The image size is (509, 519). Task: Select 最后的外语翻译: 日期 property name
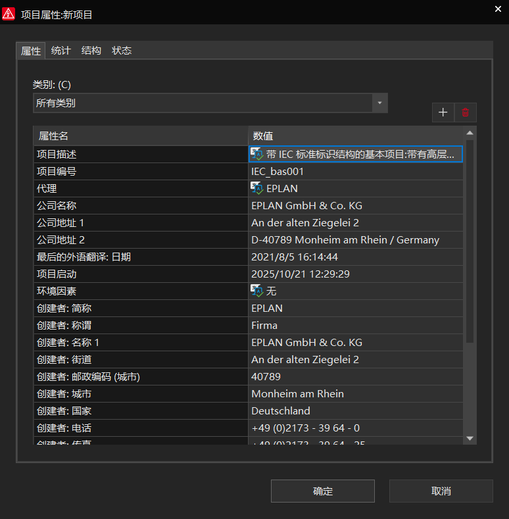pos(141,257)
